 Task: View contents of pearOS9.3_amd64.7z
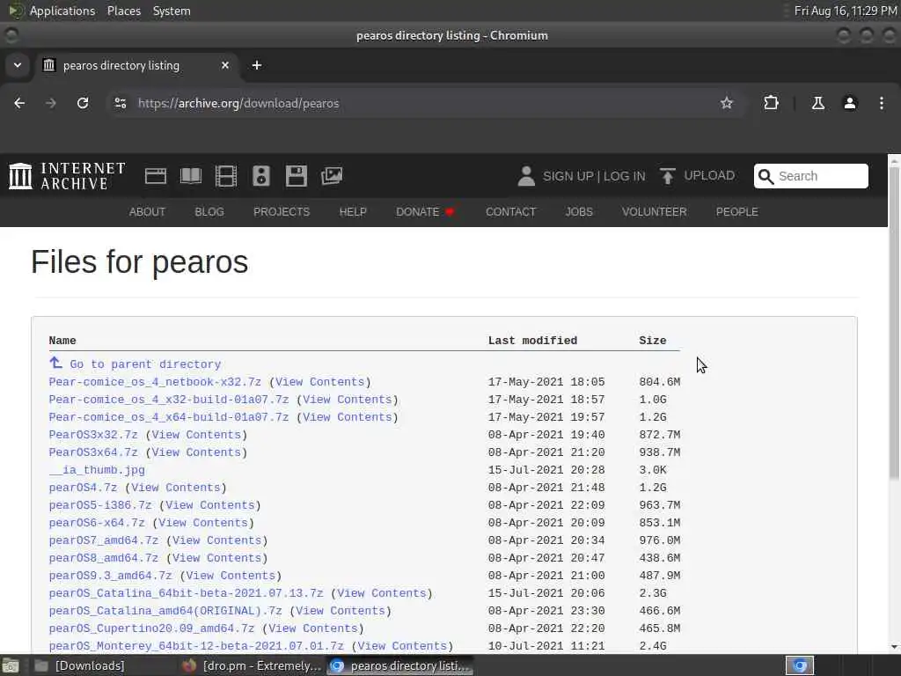[x=231, y=576]
